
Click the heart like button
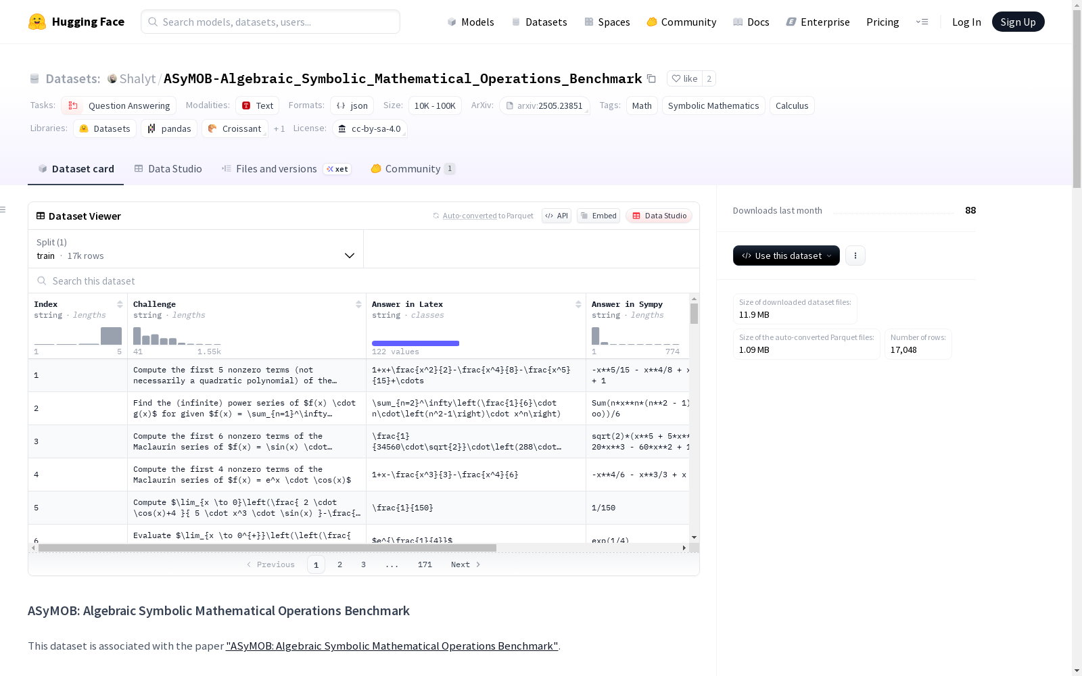[684, 78]
